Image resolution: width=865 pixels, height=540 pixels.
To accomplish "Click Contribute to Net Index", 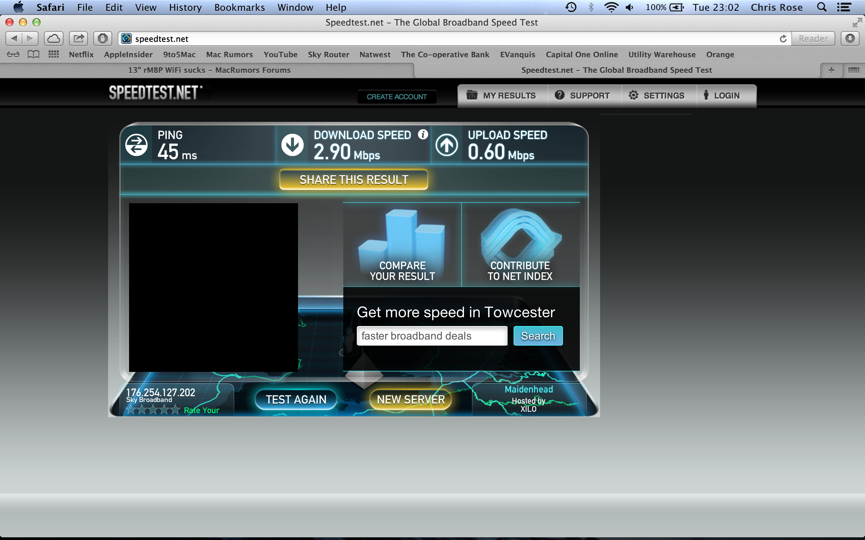I will (520, 245).
